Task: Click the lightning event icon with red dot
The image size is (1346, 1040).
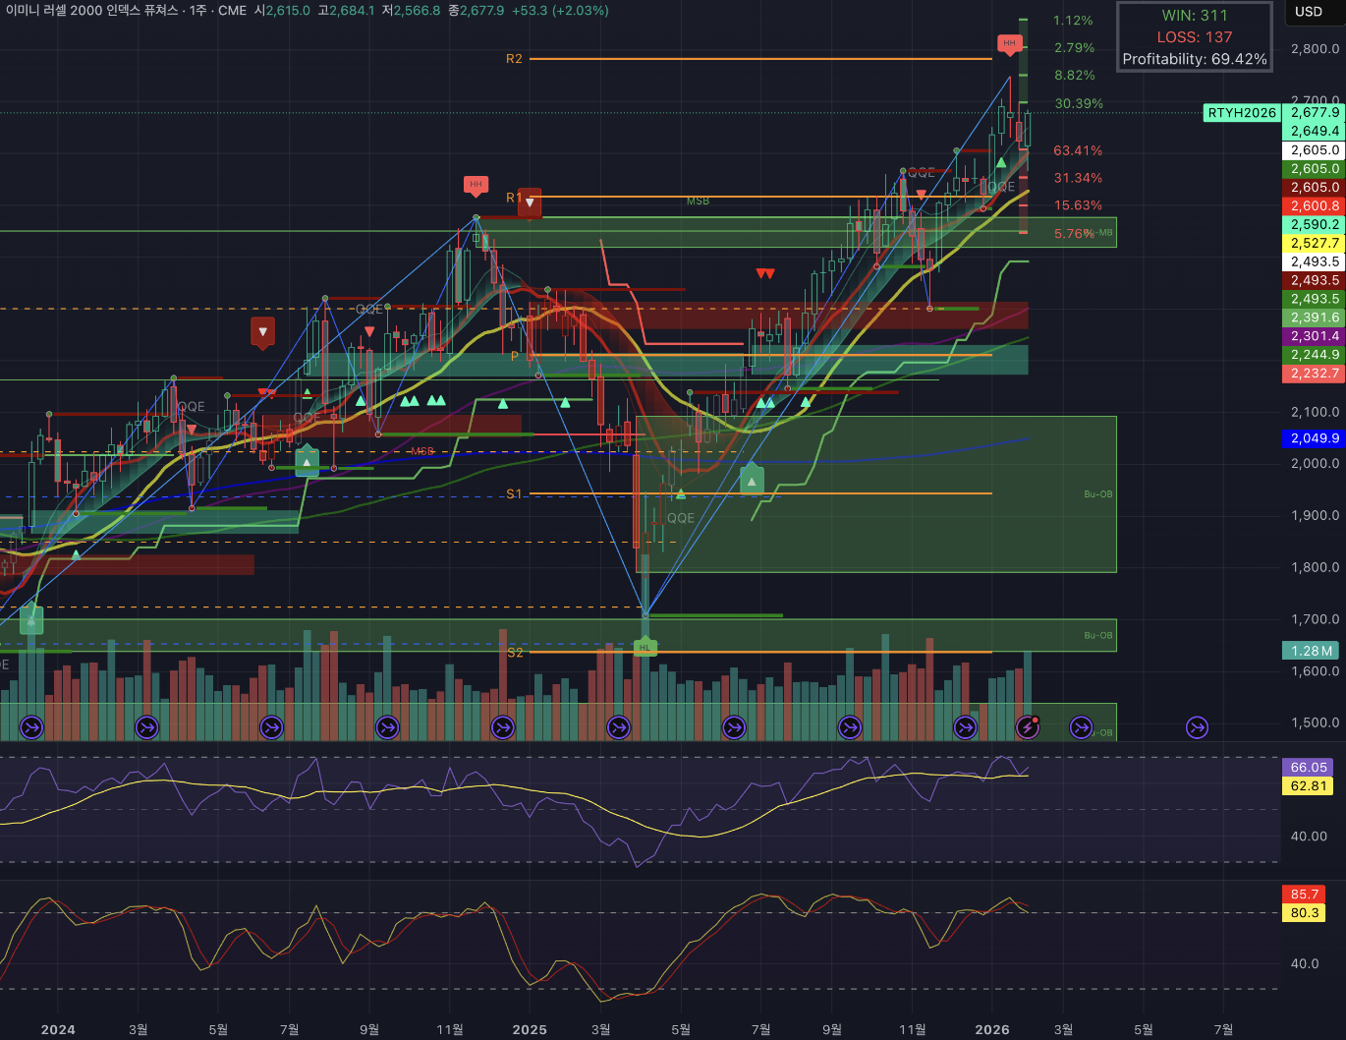Action: coord(1028,727)
